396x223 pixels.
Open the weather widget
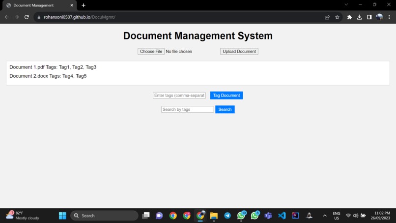[x=23, y=216]
